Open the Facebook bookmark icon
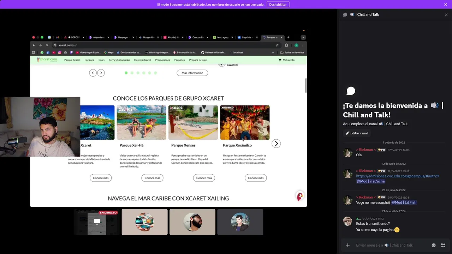Image resolution: width=452 pixels, height=254 pixels. [48, 53]
